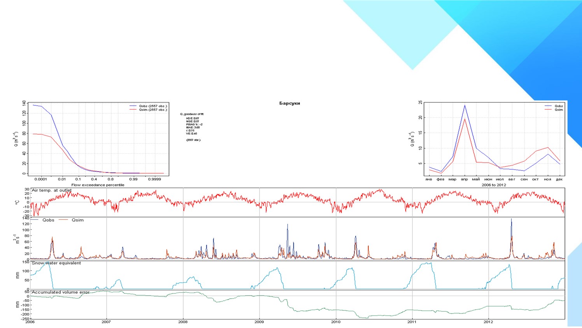Image resolution: width=582 pixels, height=328 pixels.
Task: Click the апр month tick label
Action: (x=464, y=179)
